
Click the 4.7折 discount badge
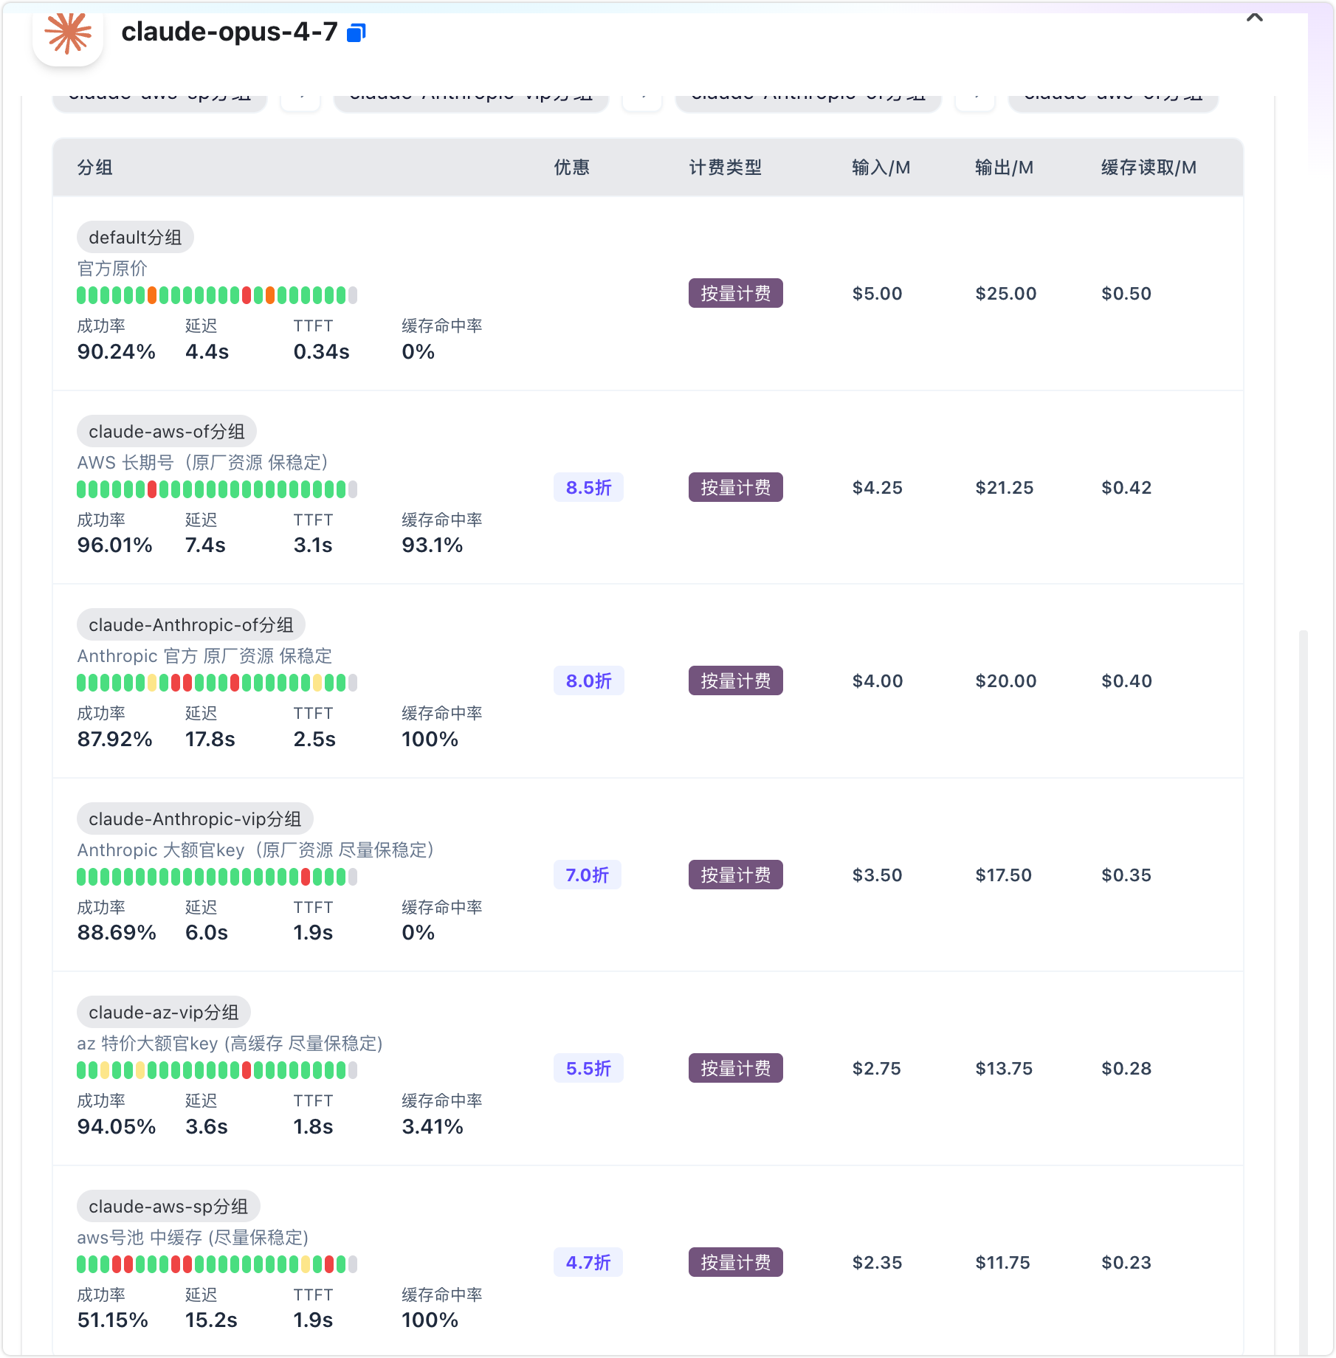588,1262
